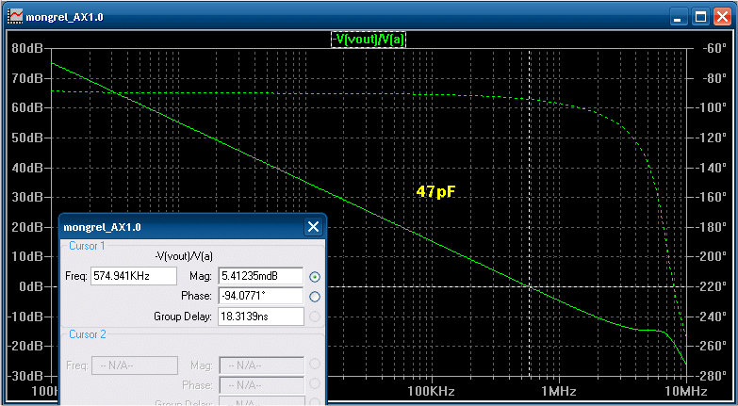Click the Cursor 2 Phase N/A field
This screenshot has width=738, height=406.
(x=262, y=385)
